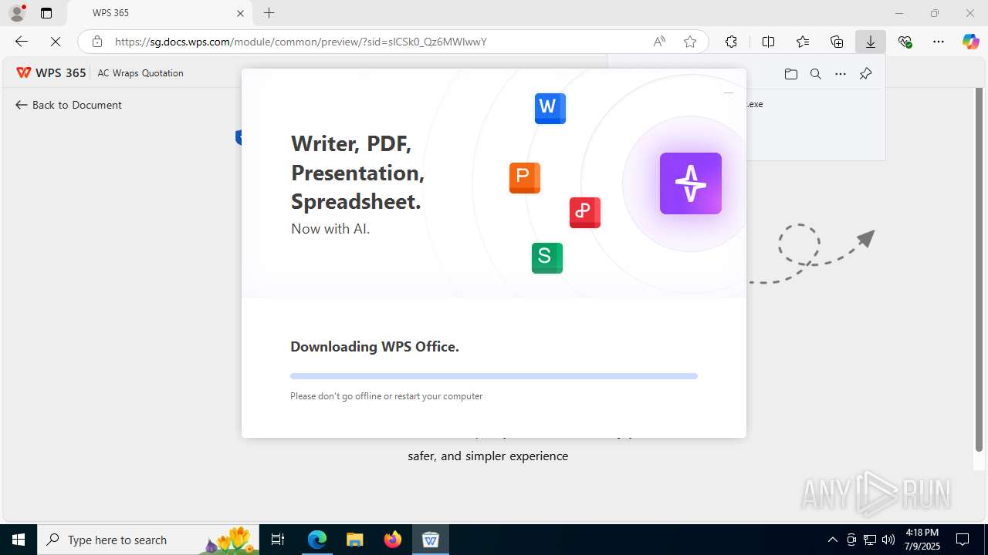Open Read aloud in address bar
Image resolution: width=988 pixels, height=555 pixels.
pyautogui.click(x=659, y=42)
